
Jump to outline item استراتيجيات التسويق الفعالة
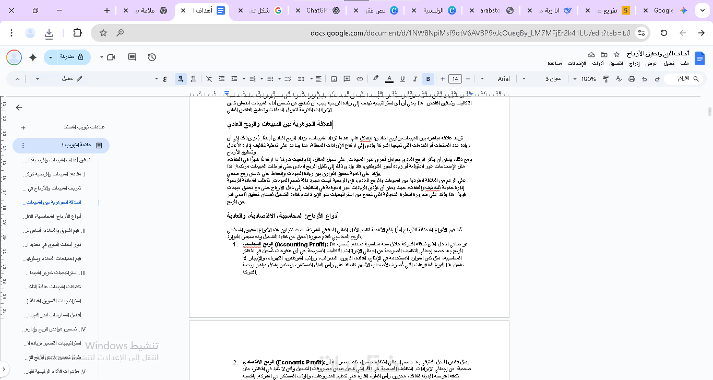click(x=53, y=301)
